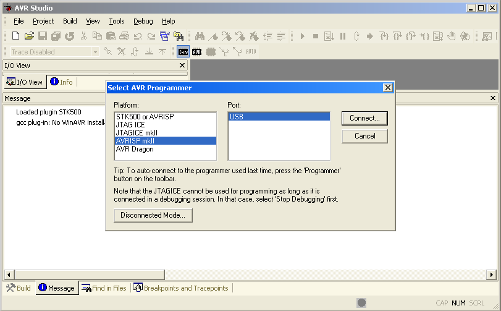
Task: Click the Print toolbar icon
Action: click(124, 36)
